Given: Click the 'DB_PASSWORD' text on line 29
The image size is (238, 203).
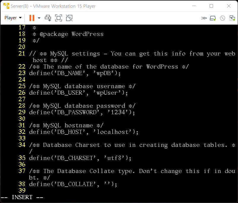Looking at the screenshot, I should pos(77,112).
